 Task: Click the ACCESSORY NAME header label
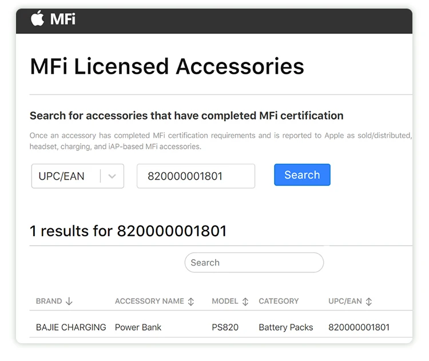click(149, 301)
